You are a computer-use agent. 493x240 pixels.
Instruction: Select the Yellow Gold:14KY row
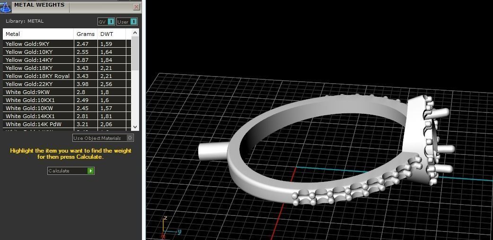click(67, 60)
